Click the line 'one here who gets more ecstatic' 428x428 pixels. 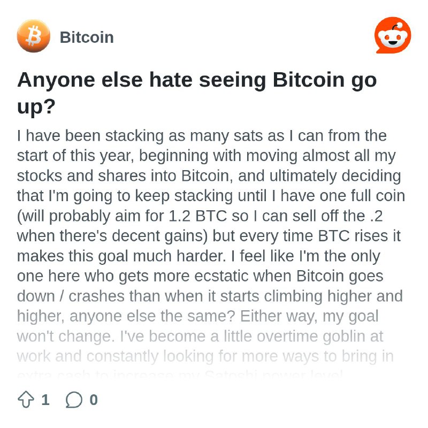[200, 276]
